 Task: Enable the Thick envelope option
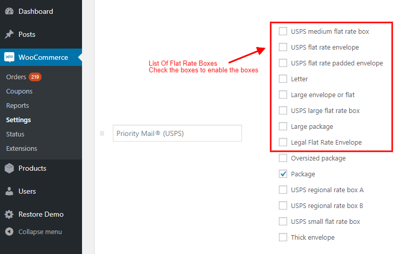[x=283, y=237]
